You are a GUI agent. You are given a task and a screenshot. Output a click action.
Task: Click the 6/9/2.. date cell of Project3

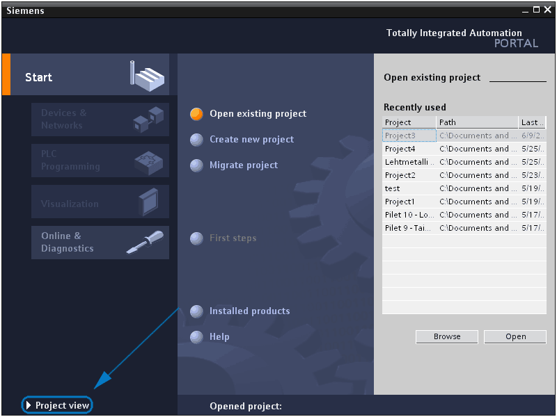(533, 136)
